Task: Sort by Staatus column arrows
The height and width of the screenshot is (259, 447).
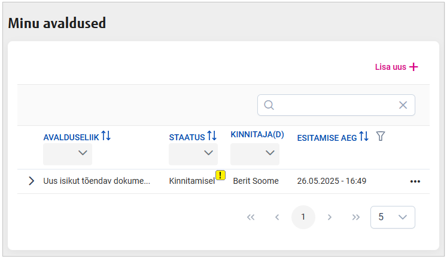Action: pyautogui.click(x=212, y=137)
